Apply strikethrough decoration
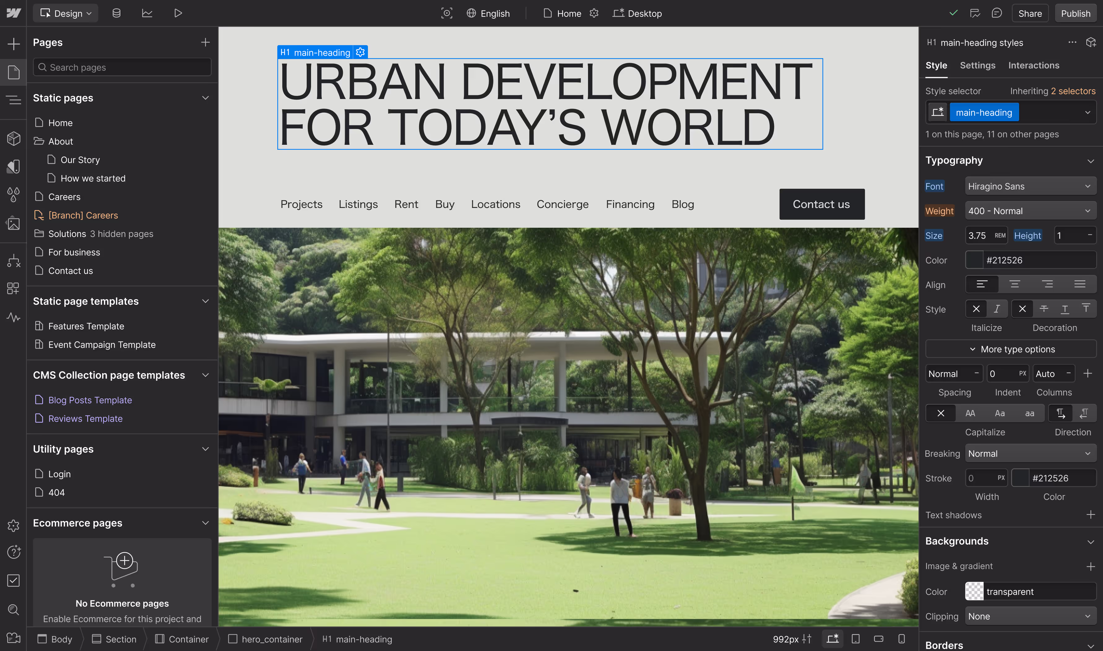The image size is (1103, 651). coord(1044,309)
